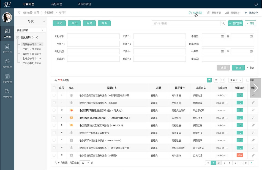Switch to the 商标管理 tab
Viewport: 262px width, 170px height.
(56, 4)
